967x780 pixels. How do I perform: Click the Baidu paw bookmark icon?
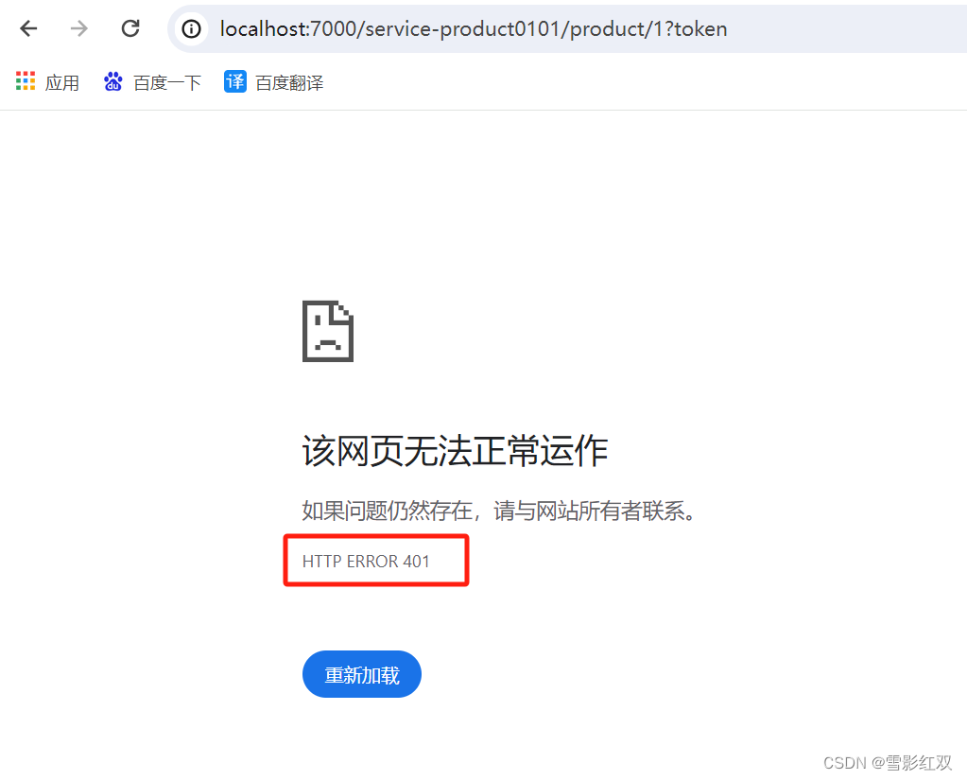tap(112, 81)
